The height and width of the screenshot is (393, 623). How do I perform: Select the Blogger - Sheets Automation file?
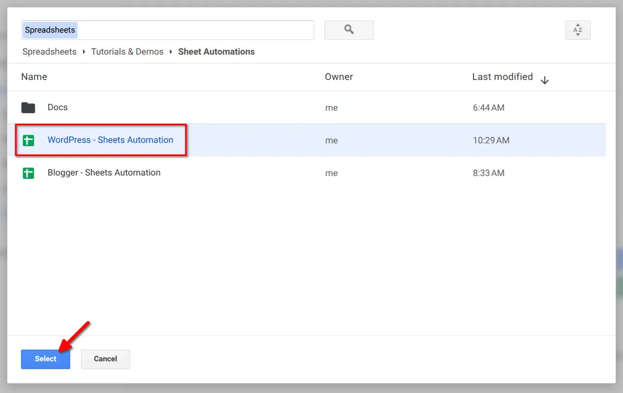pos(104,173)
